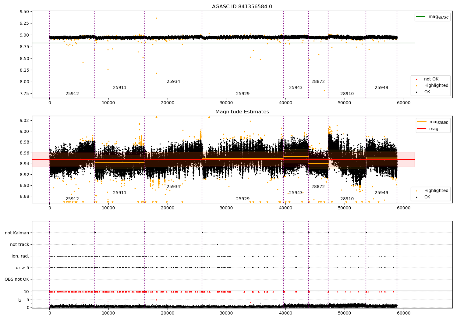Click the 'not track' y-axis label
Screen dimensions: 457x320
19,245
